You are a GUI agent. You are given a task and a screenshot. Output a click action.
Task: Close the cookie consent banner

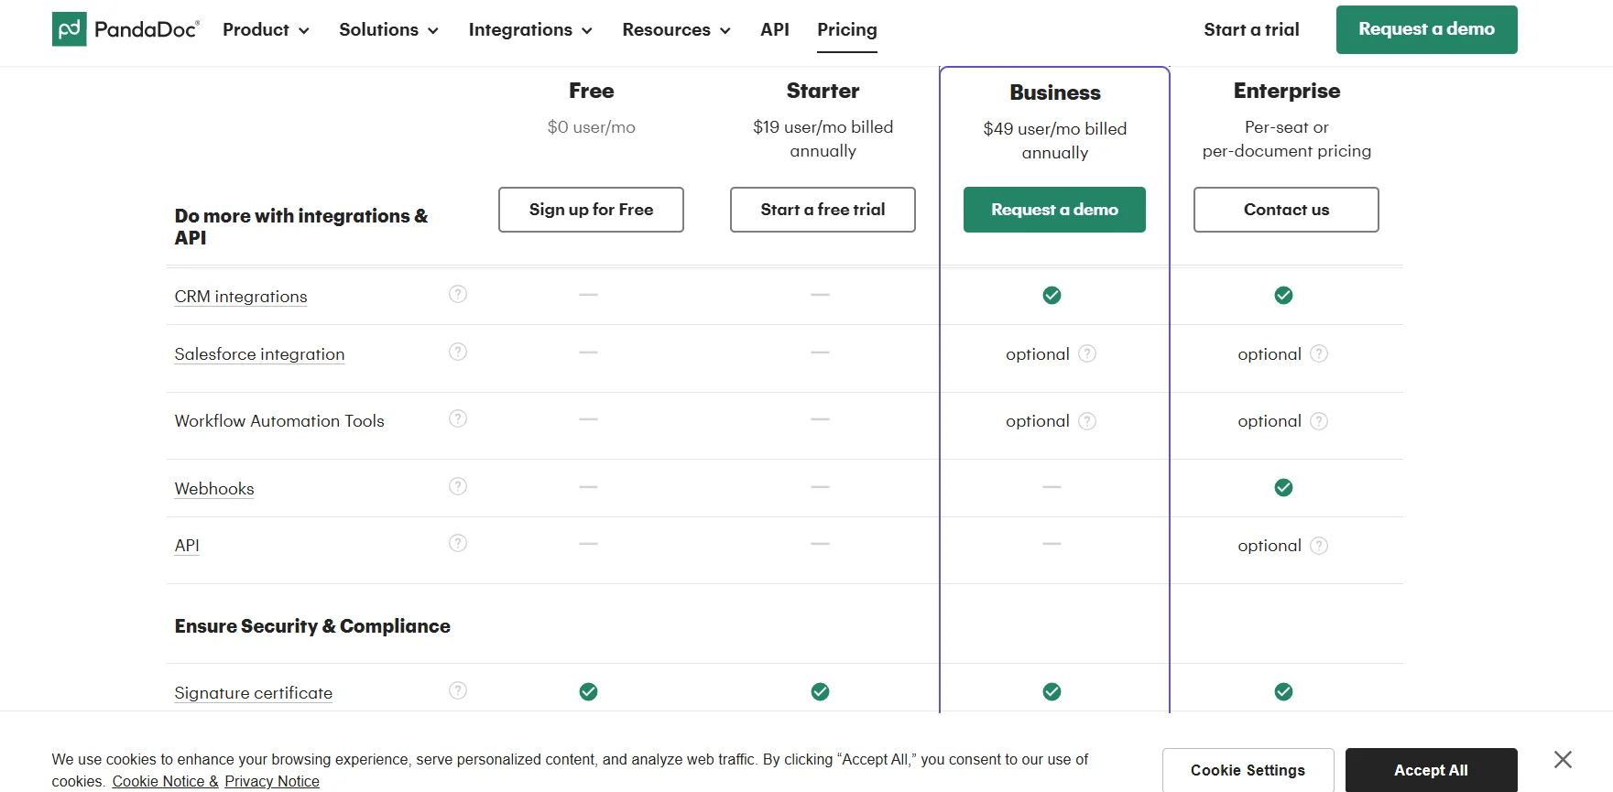pos(1563,759)
